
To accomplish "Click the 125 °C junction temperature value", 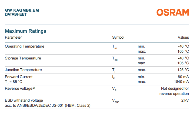I will point(183,70).
